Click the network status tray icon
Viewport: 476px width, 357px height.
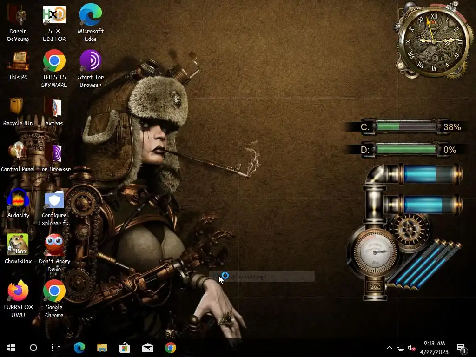pos(400,348)
